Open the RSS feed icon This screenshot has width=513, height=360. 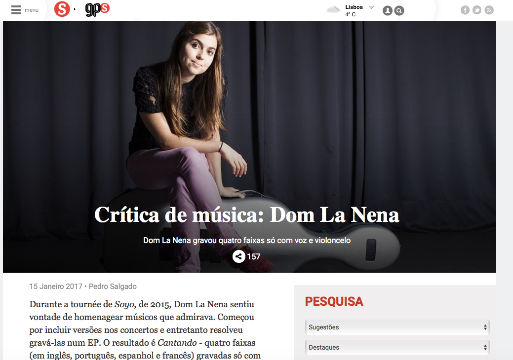coord(489,10)
